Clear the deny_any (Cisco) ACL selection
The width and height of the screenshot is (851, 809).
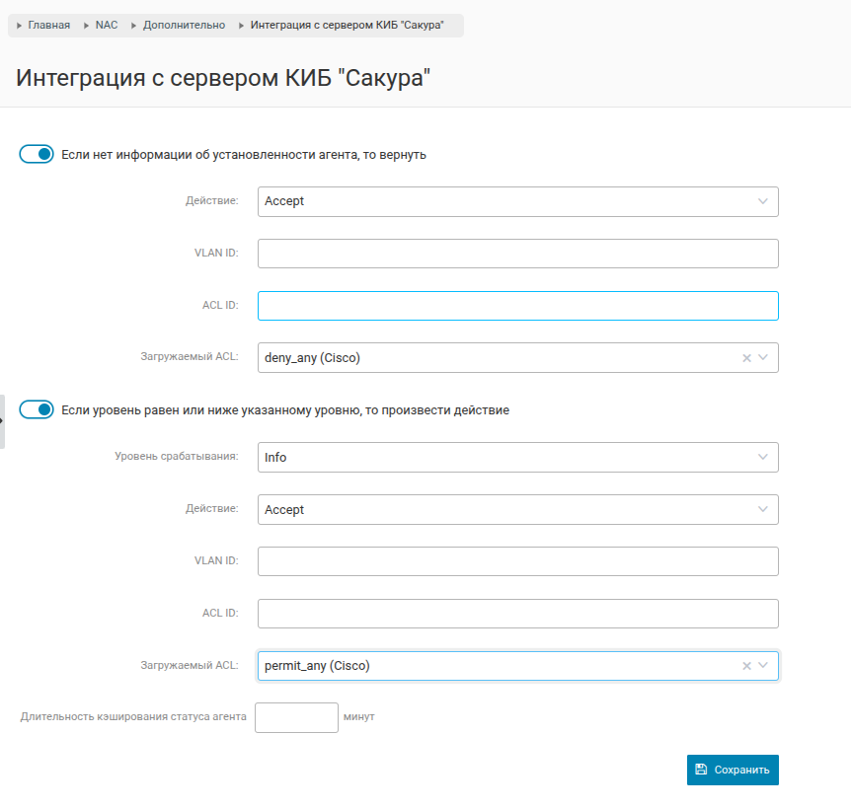(746, 358)
